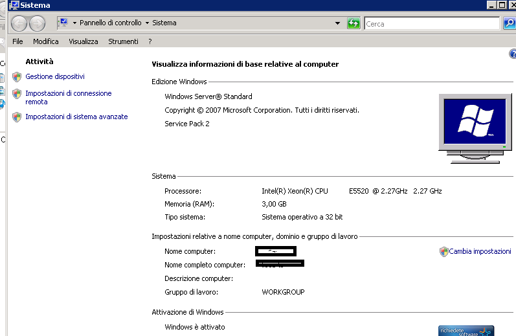Click the Windows Server® Standard text
The width and height of the screenshot is (516, 336).
pyautogui.click(x=208, y=96)
